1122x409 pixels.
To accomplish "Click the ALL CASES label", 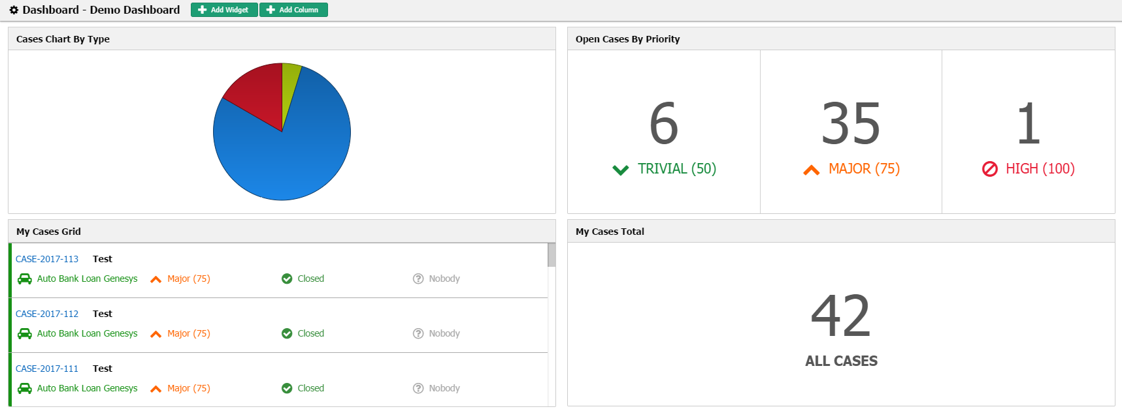I will point(842,361).
